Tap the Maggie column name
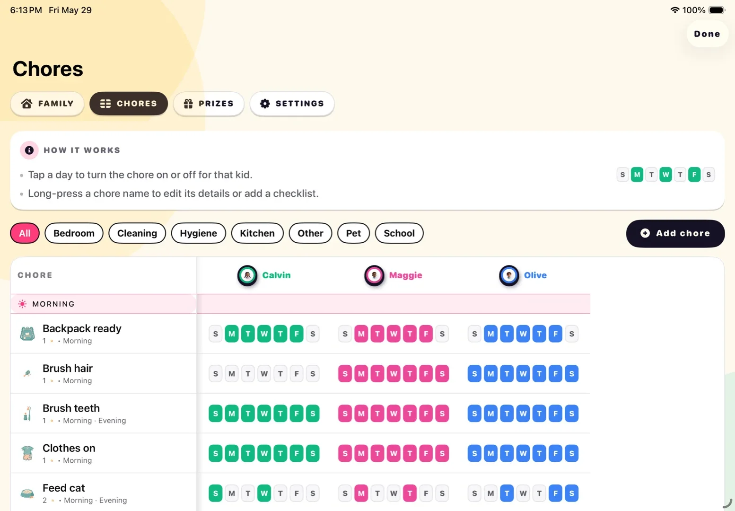This screenshot has height=511, width=735. (405, 275)
